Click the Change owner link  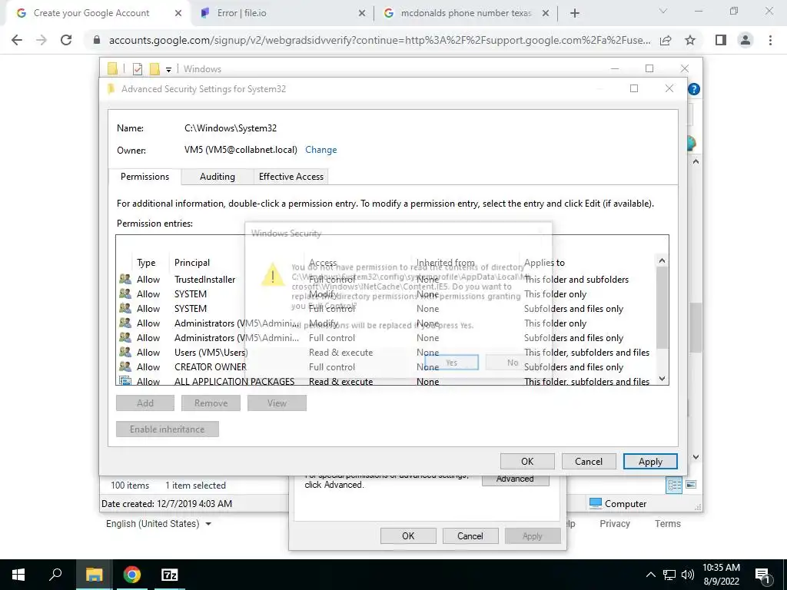(320, 150)
